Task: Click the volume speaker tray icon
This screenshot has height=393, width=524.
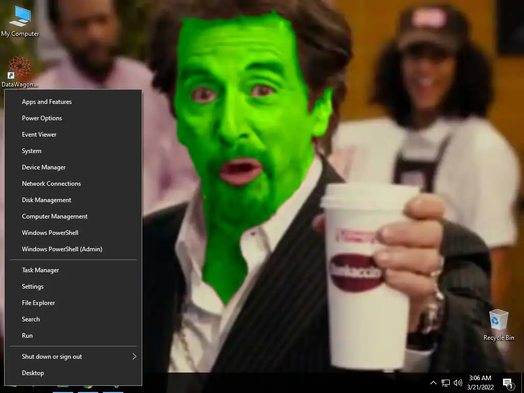Action: (x=458, y=383)
